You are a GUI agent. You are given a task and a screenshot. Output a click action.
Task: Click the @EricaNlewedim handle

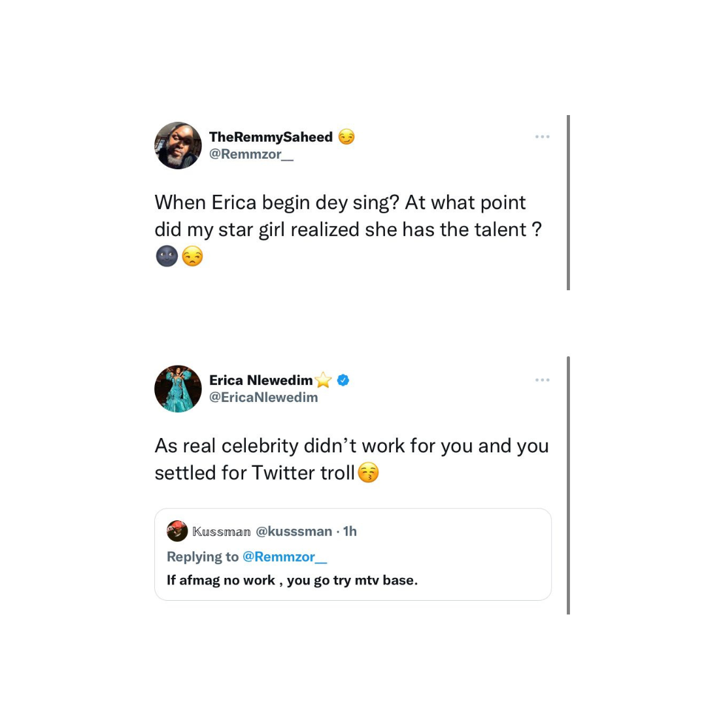coord(263,397)
